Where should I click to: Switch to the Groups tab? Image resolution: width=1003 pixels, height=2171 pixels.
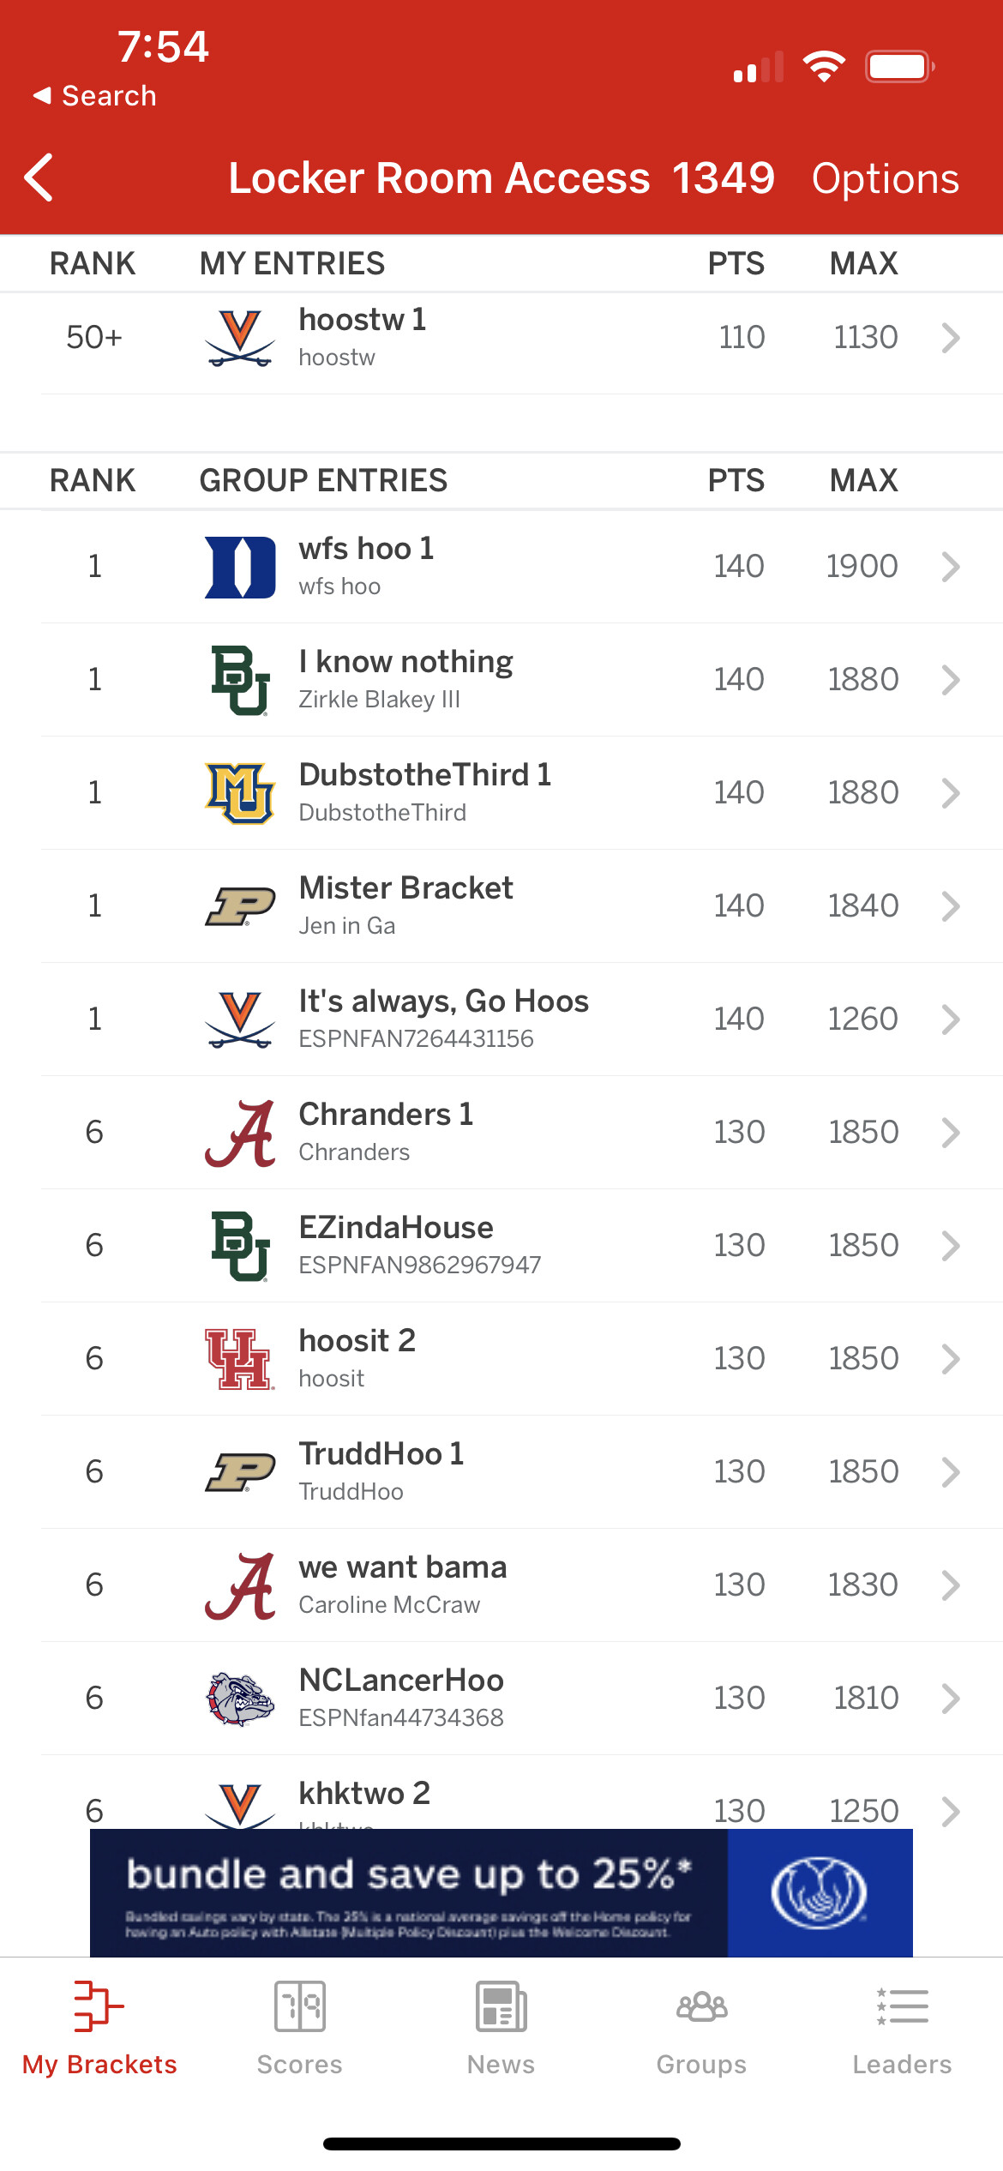(701, 2027)
